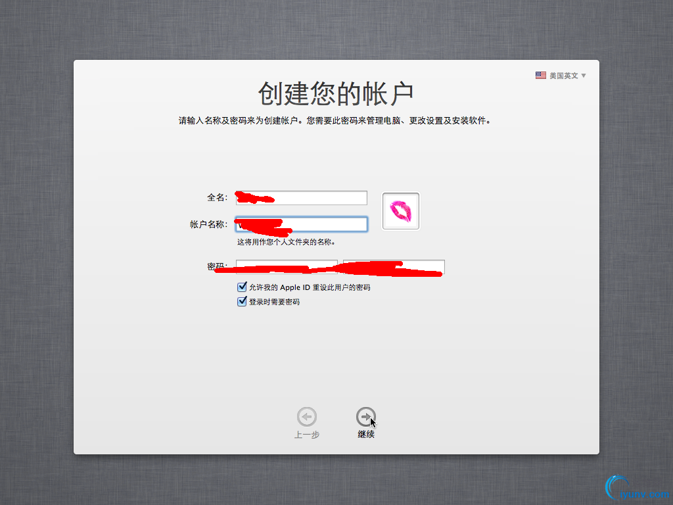Click inside the 帐户名称 input field

click(x=301, y=224)
